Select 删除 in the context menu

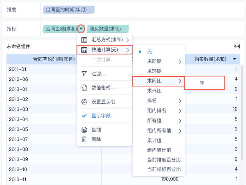(105, 139)
